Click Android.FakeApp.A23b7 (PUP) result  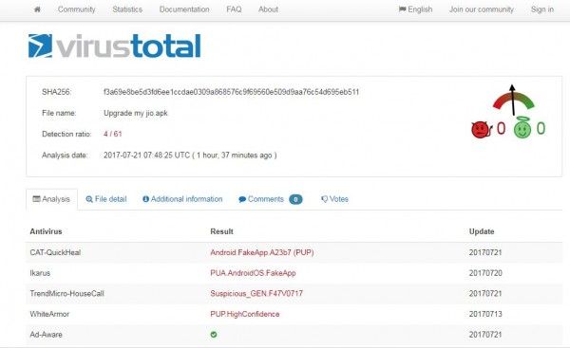point(262,252)
